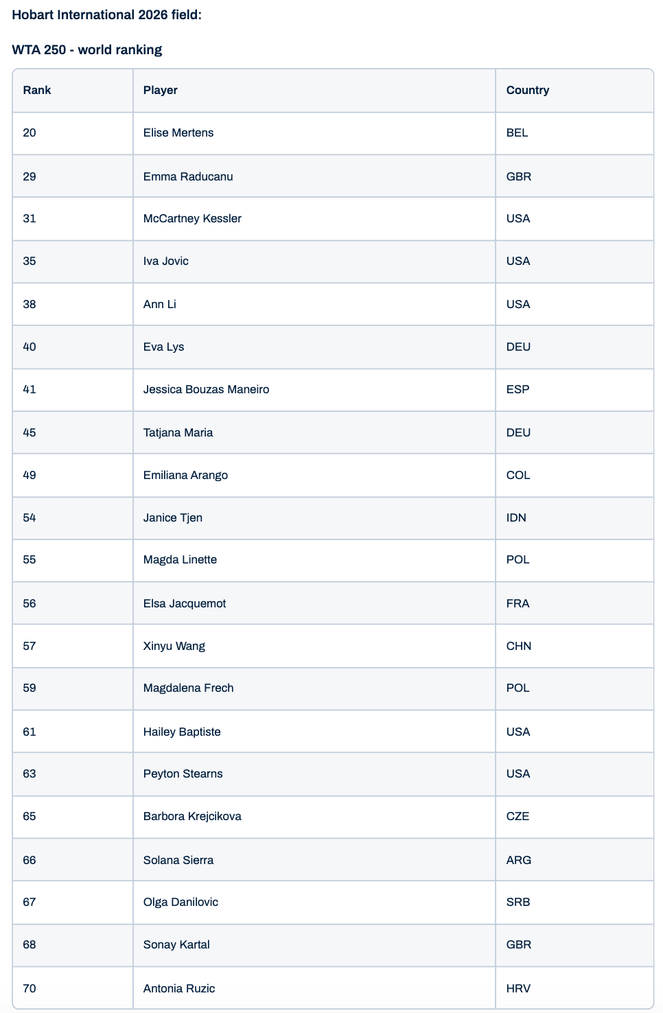663x1013 pixels.
Task: Click the Hobart International 2026 field heading
Action: click(x=106, y=15)
